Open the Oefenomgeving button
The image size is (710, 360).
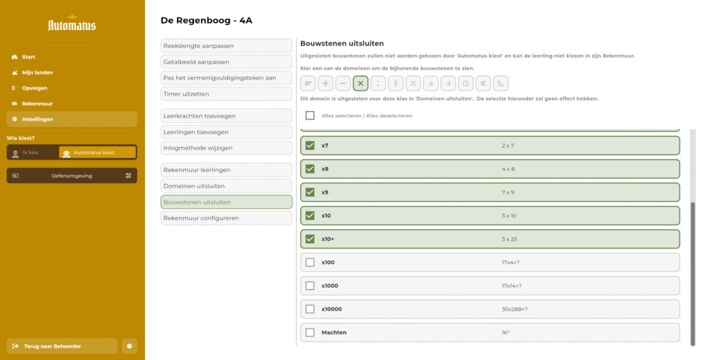pyautogui.click(x=72, y=175)
